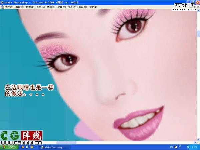Viewport: 200px width, 150px height.
Task: Click the horizontal scrollbar thumb
Action: coord(67,142)
